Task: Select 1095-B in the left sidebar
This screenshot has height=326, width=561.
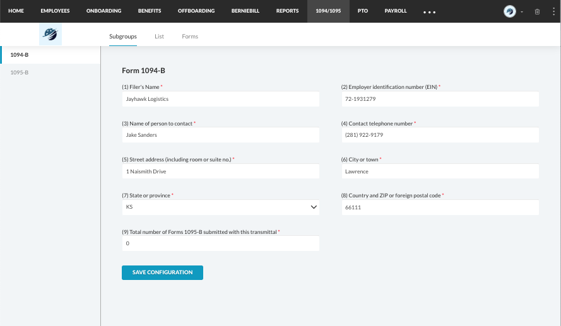Action: pyautogui.click(x=20, y=73)
